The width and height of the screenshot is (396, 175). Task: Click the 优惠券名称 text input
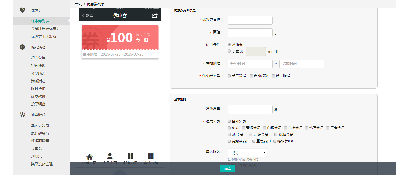pyautogui.click(x=250, y=20)
